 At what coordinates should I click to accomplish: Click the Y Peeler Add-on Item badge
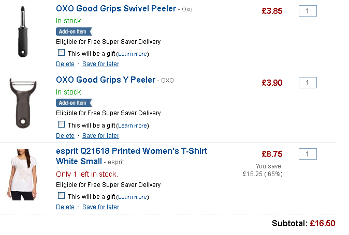click(73, 103)
